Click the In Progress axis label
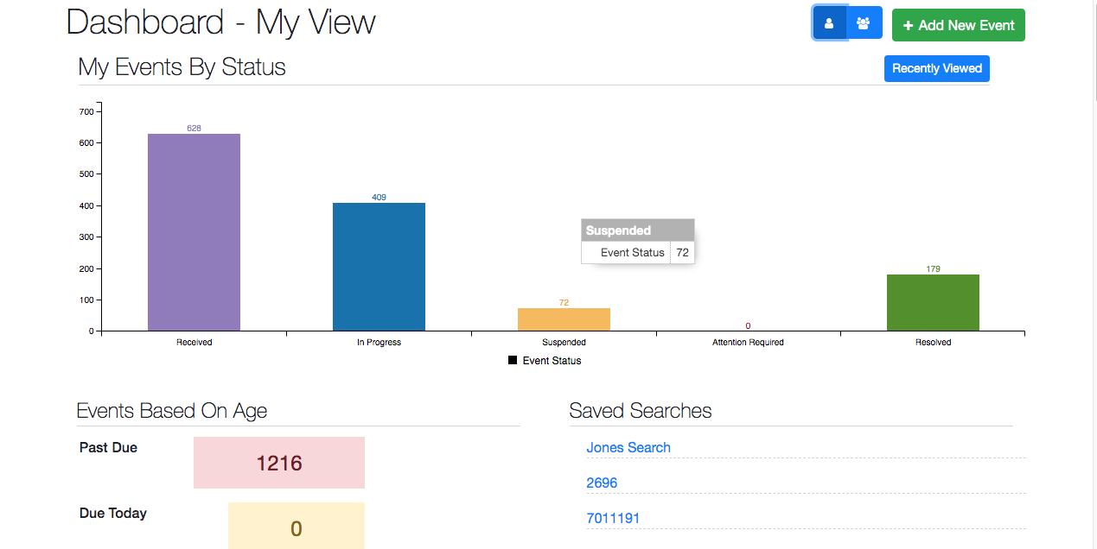Screen dimensions: 1097x549 point(379,343)
